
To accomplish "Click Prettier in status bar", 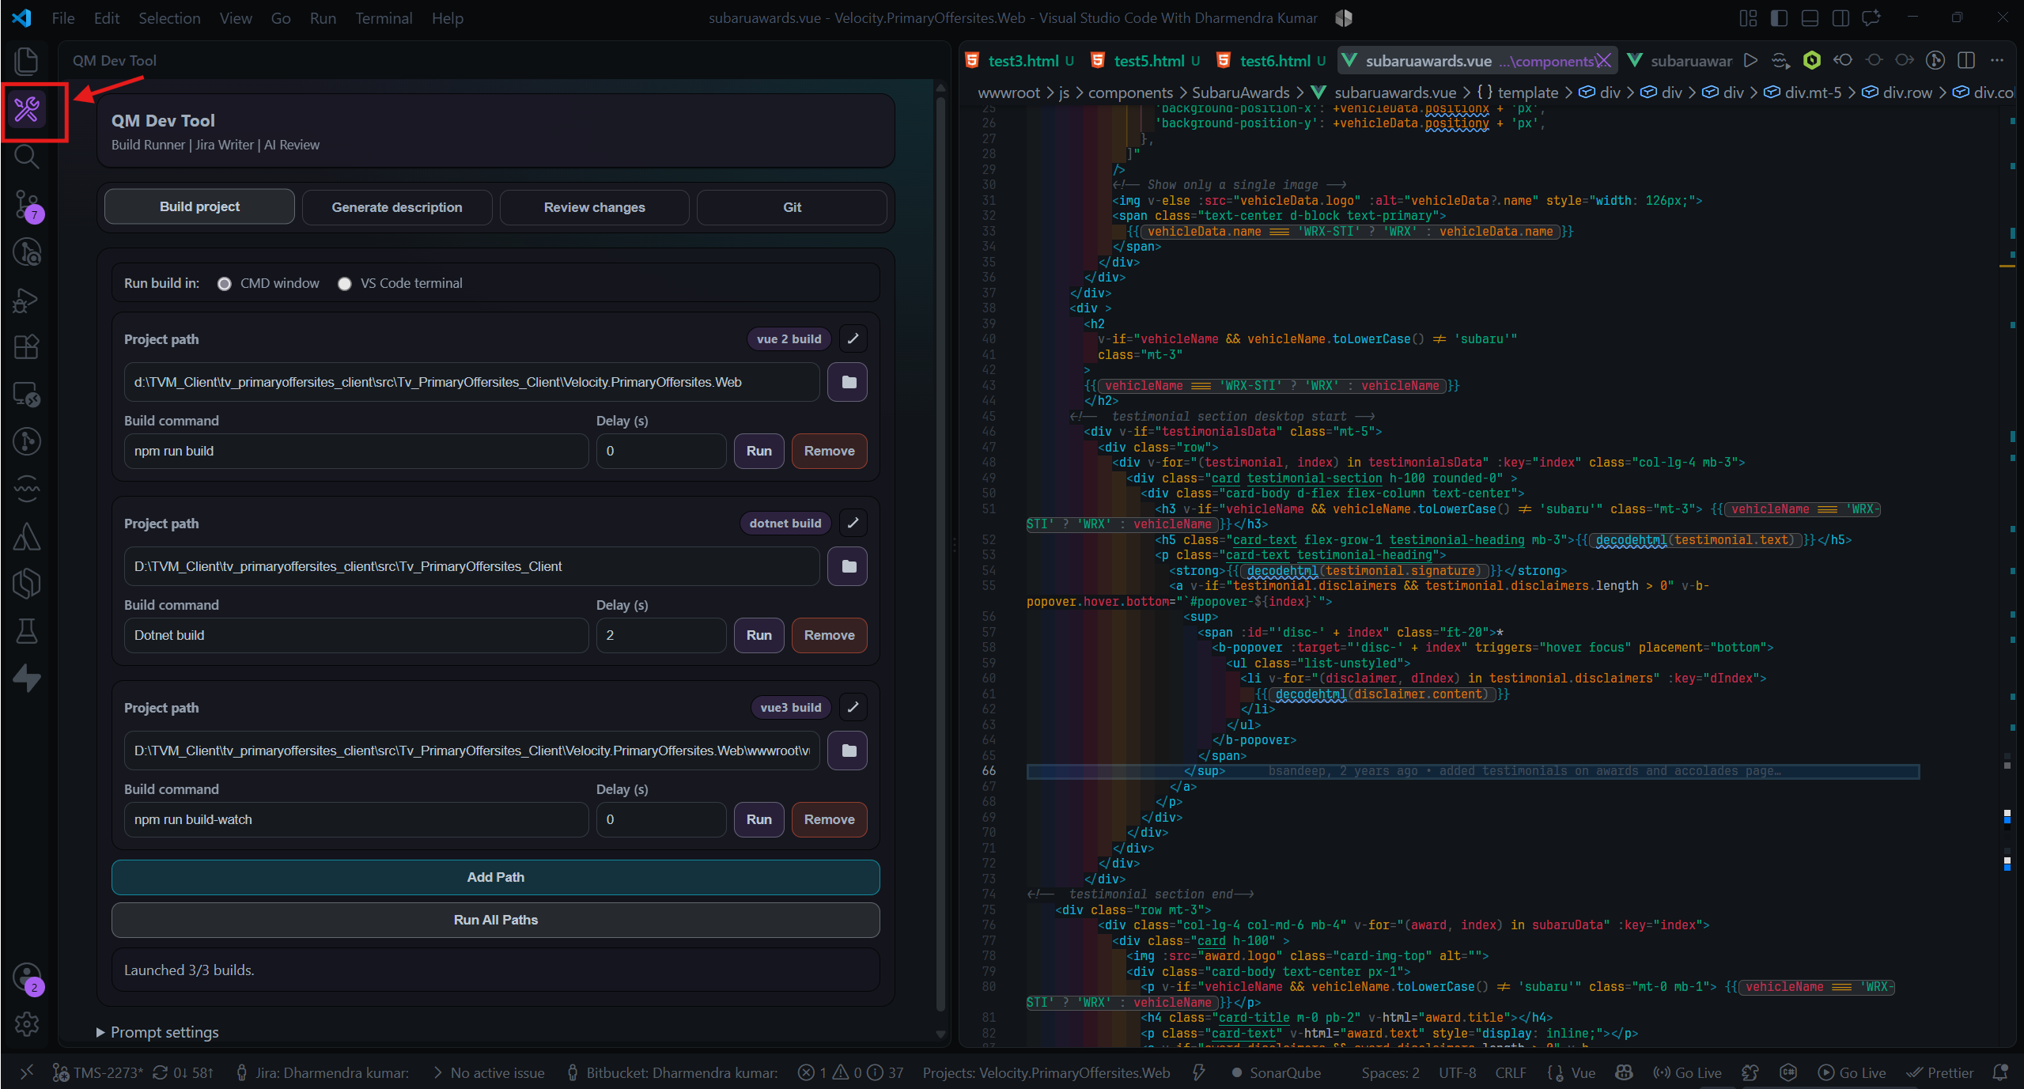I will pos(1940,1073).
